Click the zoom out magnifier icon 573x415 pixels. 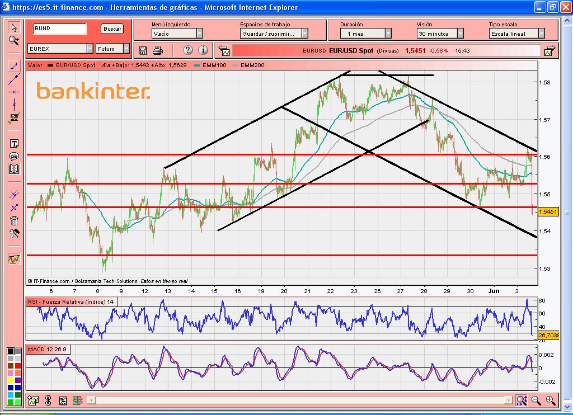pos(536,400)
